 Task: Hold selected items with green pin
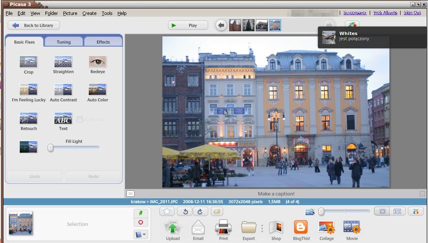tap(141, 213)
